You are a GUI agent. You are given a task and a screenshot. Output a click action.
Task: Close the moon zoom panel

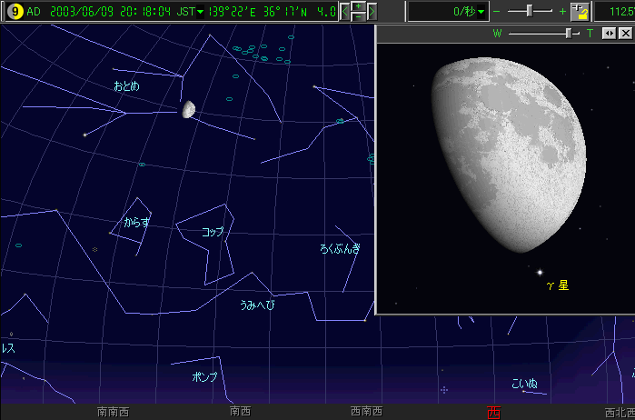pos(624,34)
